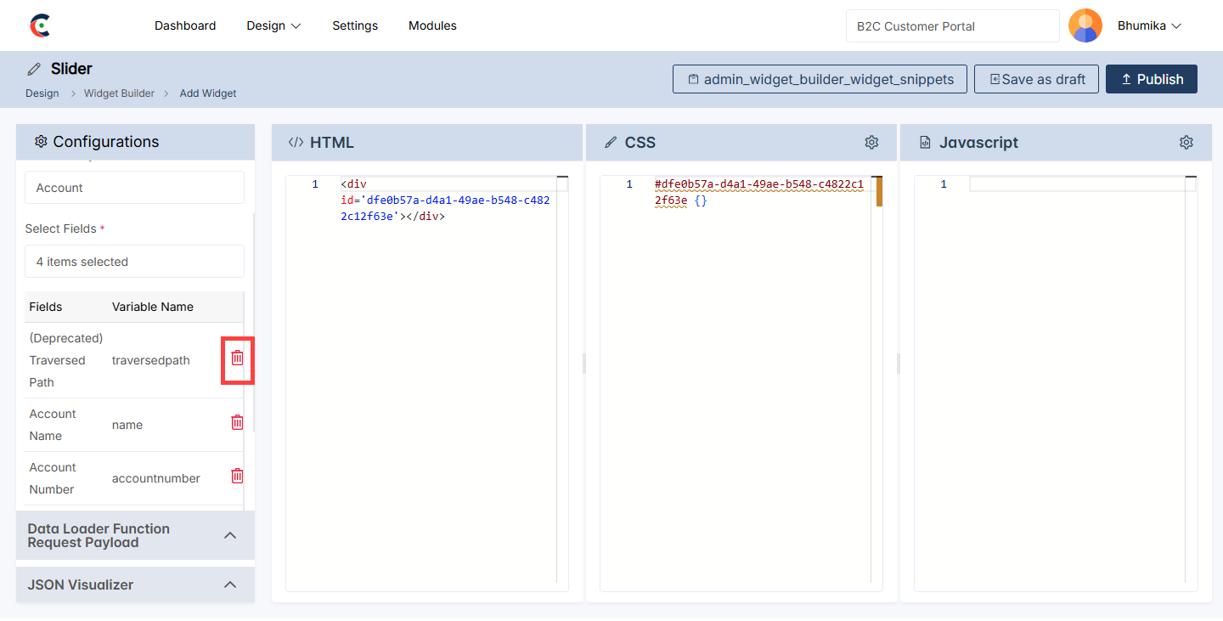Screen dimensions: 1223x621
Task: Open the Modules menu item
Action: (x=432, y=25)
